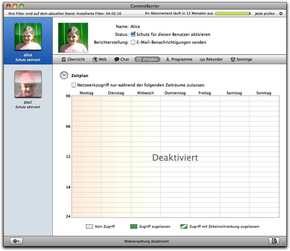Screen dimensions: 290x251
Task: Select user paul in sidebar
Action: [28, 89]
